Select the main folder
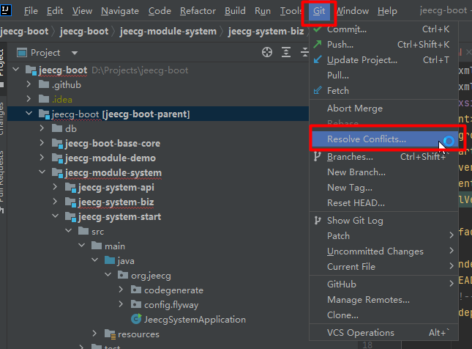This screenshot has width=472, height=349. point(115,246)
